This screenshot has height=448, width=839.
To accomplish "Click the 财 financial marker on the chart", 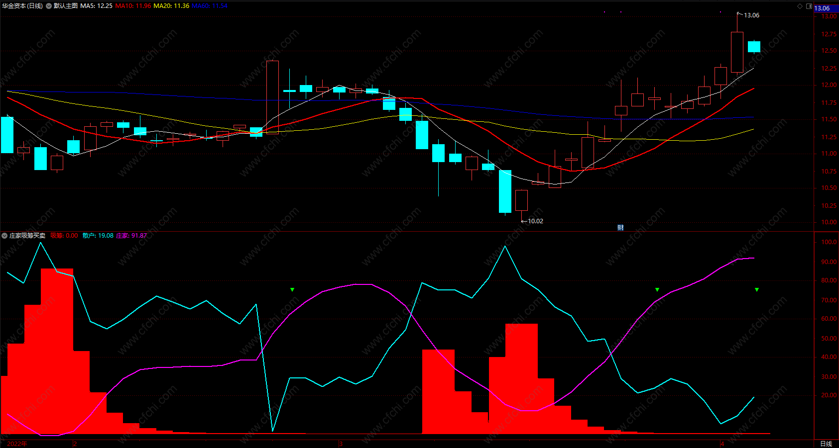I will point(620,228).
